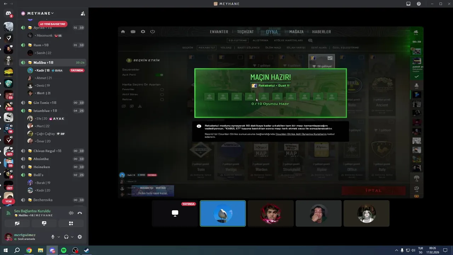This screenshot has width=453, height=255.
Task: Select the Favoriler radio option
Action: tap(162, 90)
